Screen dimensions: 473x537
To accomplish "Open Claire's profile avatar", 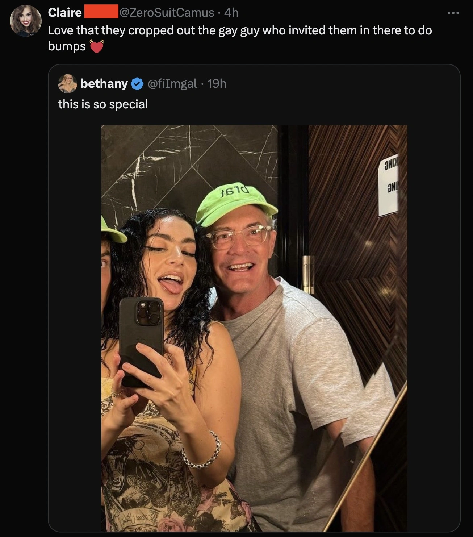I will click(25, 21).
